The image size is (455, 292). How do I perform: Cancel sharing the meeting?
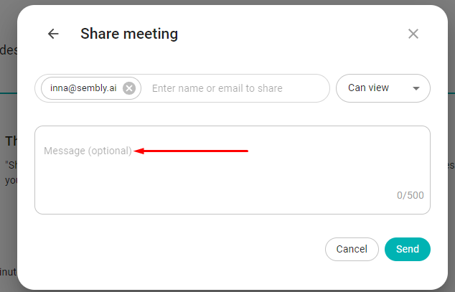[352, 249]
